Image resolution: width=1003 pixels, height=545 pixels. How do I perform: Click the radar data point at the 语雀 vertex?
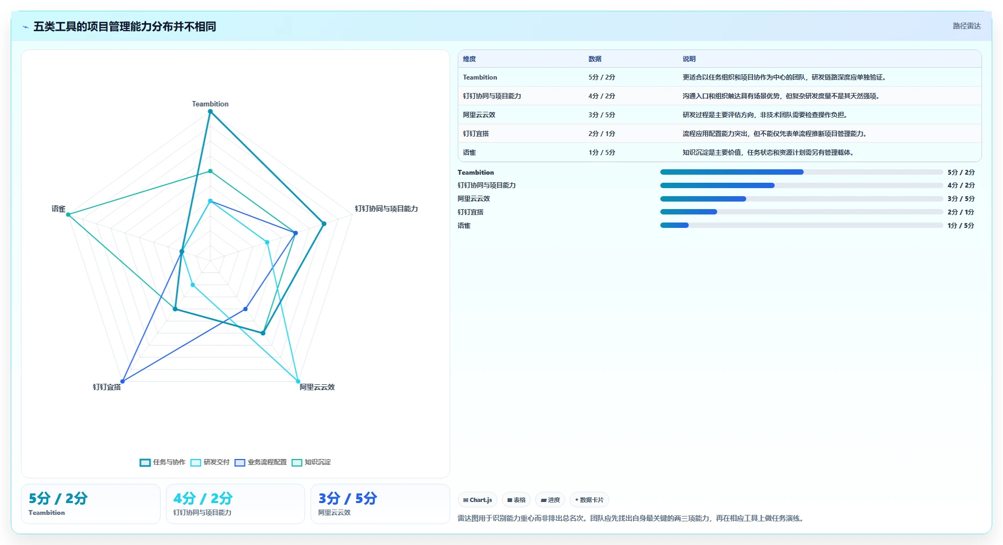68,215
